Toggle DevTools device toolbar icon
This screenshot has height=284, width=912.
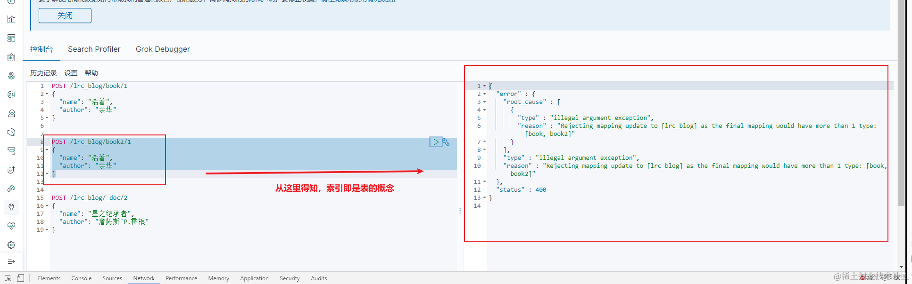(x=20, y=278)
